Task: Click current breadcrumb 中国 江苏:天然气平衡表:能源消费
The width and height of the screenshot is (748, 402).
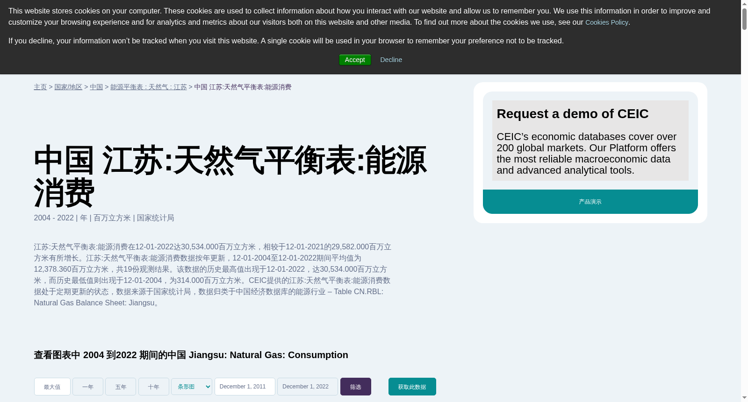Action: (243, 87)
